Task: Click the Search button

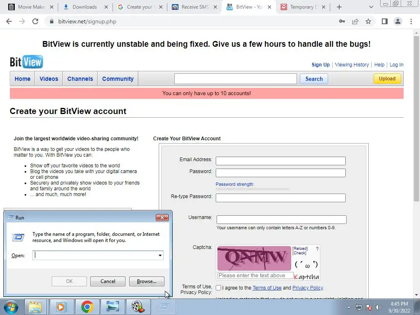Action: pyautogui.click(x=314, y=79)
